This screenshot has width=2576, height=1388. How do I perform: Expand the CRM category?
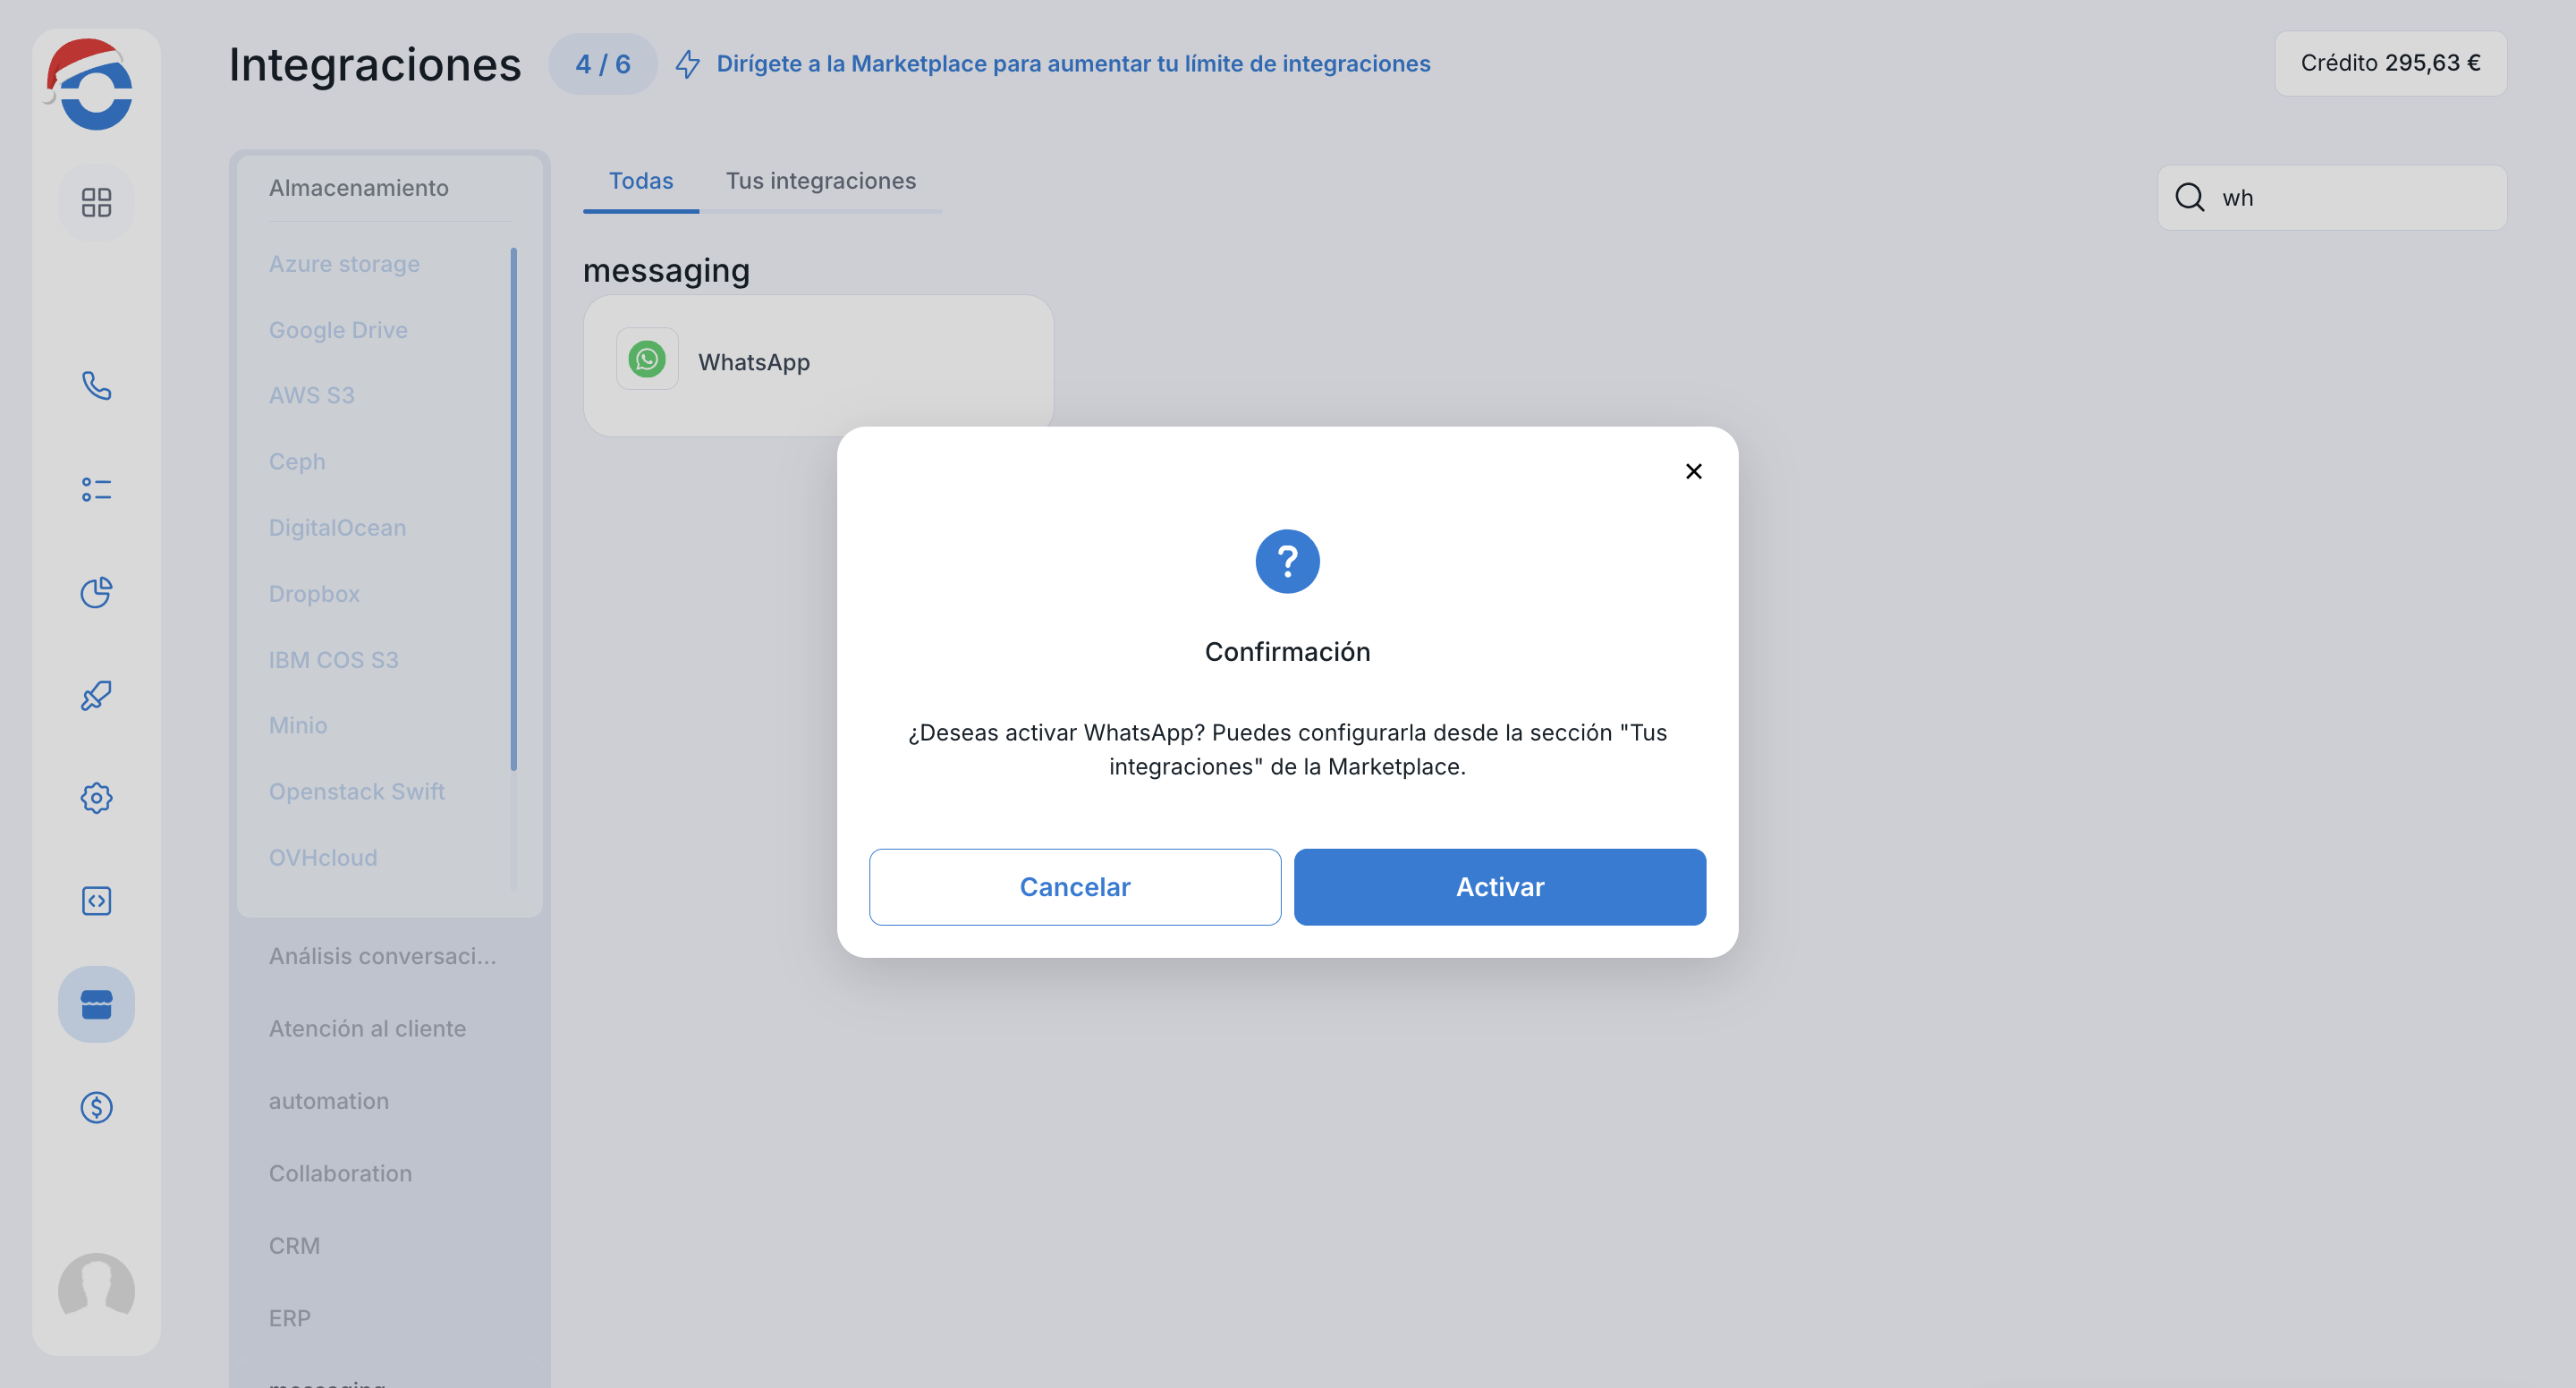point(294,1246)
